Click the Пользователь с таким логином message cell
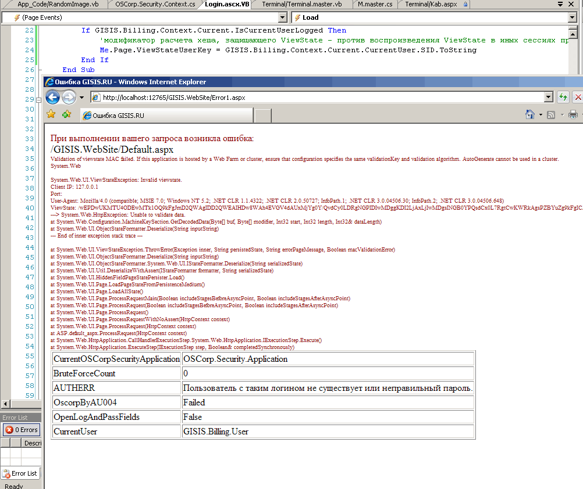The image size is (583, 489). point(328,388)
